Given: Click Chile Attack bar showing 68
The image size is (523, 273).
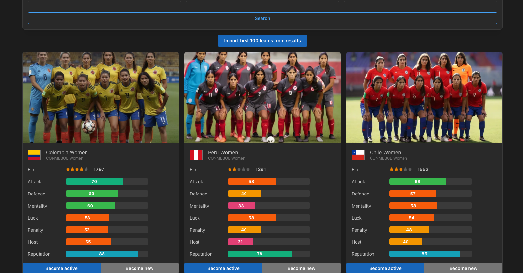Looking at the screenshot, I should coord(431,181).
